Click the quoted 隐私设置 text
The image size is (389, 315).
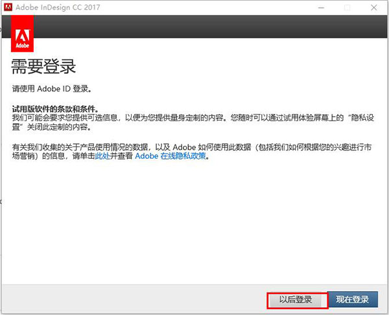coord(363,118)
